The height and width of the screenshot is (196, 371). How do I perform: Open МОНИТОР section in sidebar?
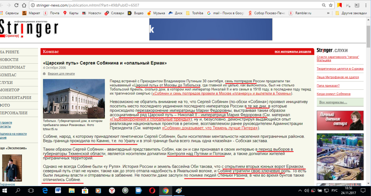(10, 90)
